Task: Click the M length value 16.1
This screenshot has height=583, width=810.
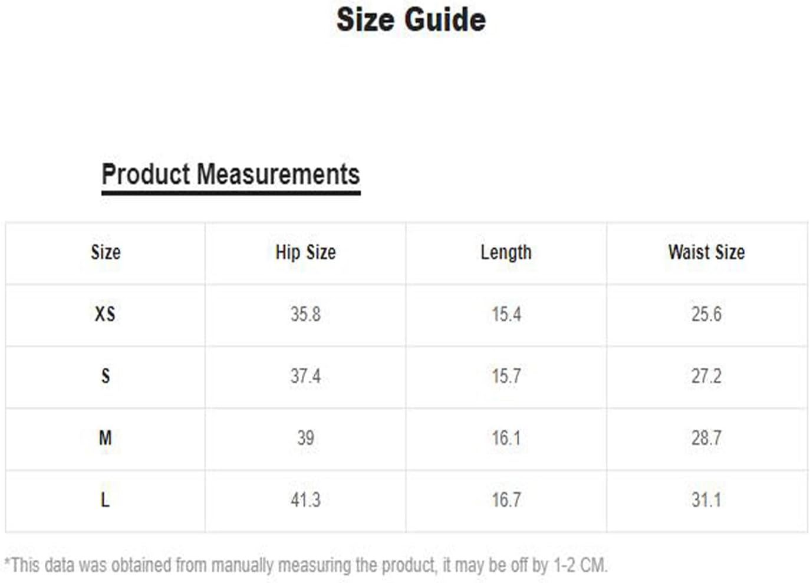Action: [506, 438]
